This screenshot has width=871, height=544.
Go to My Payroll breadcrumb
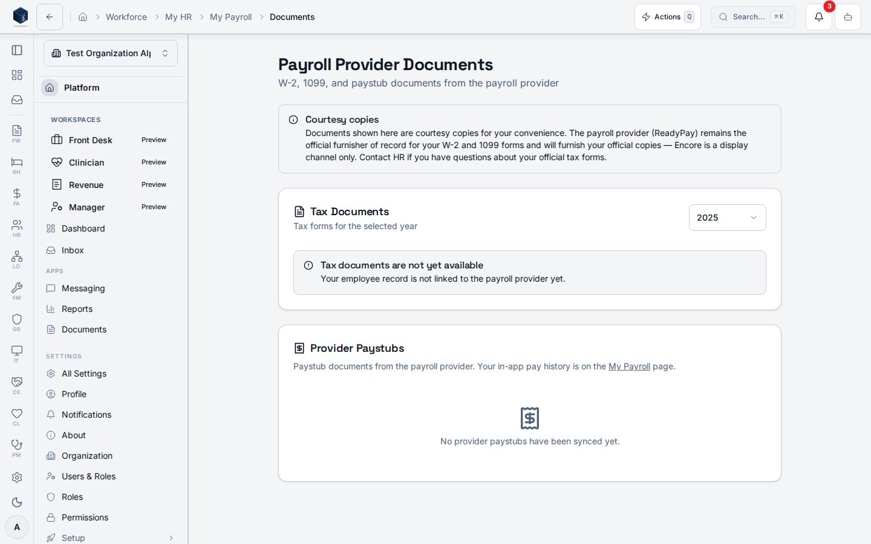(x=231, y=17)
